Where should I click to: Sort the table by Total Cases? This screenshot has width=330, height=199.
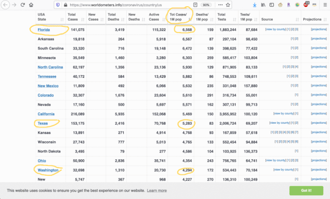tap(76, 17)
